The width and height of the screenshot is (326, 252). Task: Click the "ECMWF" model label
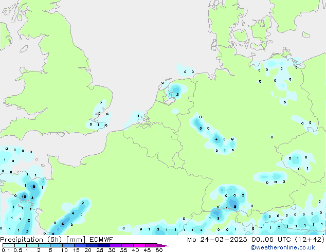click(101, 240)
